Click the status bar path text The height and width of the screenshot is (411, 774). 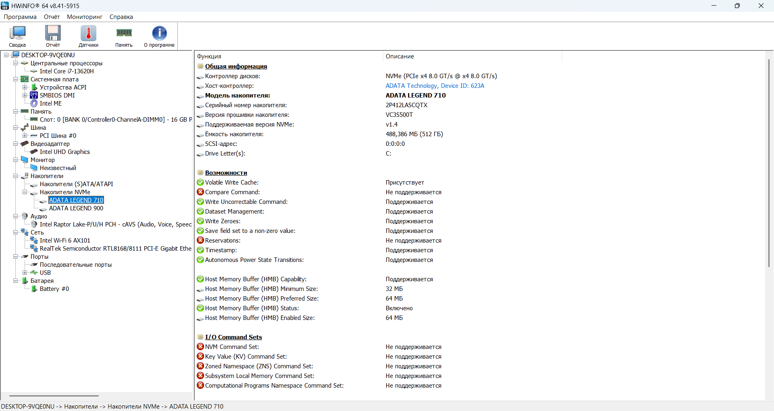click(x=112, y=406)
